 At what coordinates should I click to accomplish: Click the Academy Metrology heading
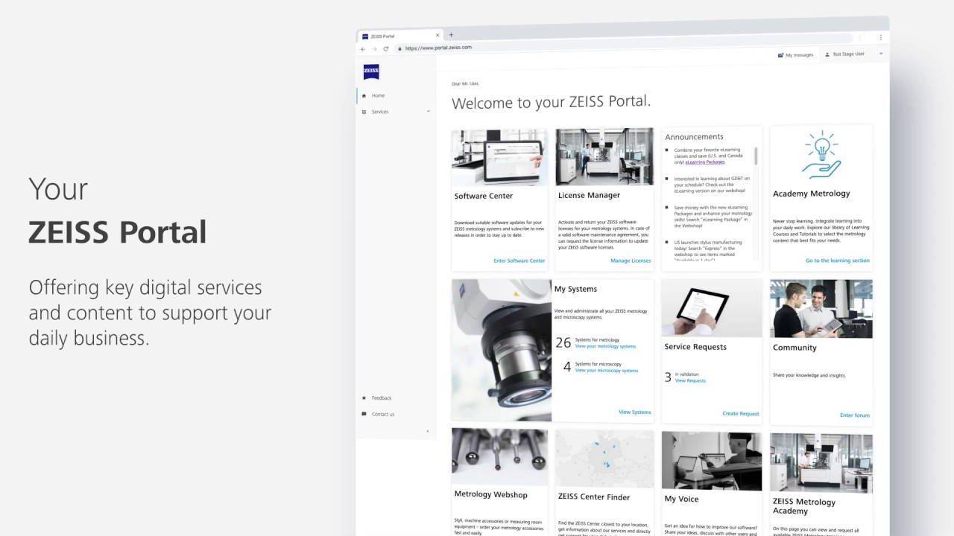[x=811, y=194]
